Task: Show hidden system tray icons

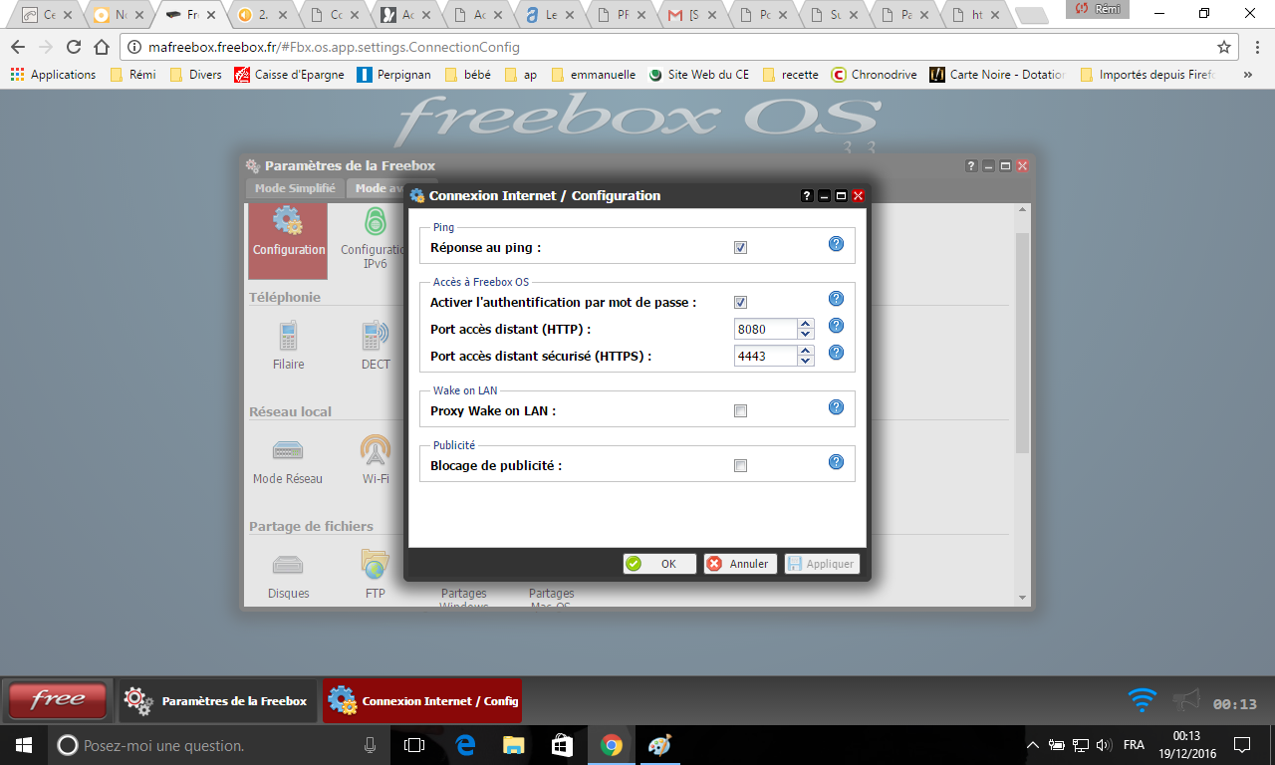Action: 1032,745
